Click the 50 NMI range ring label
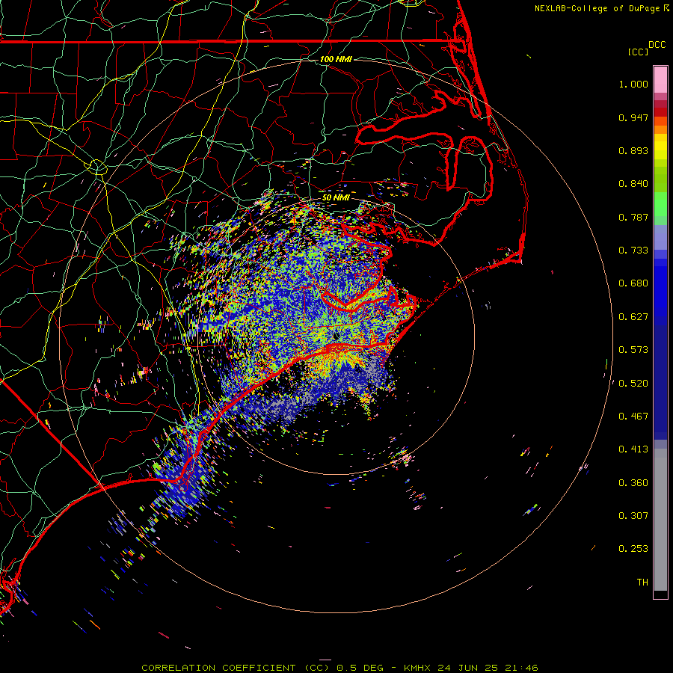Screen dimensions: 673x673 pyautogui.click(x=336, y=197)
